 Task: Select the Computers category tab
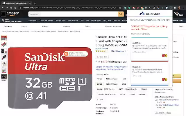[8, 26]
